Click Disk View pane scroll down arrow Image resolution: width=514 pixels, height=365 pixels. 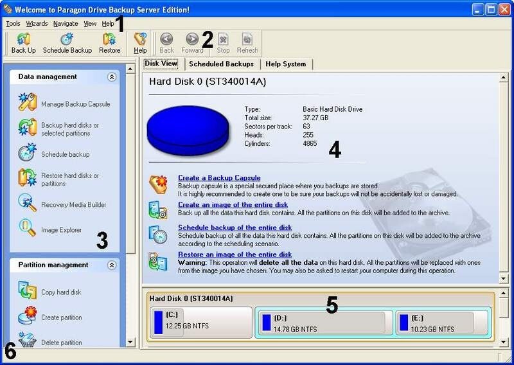pyautogui.click(x=504, y=279)
